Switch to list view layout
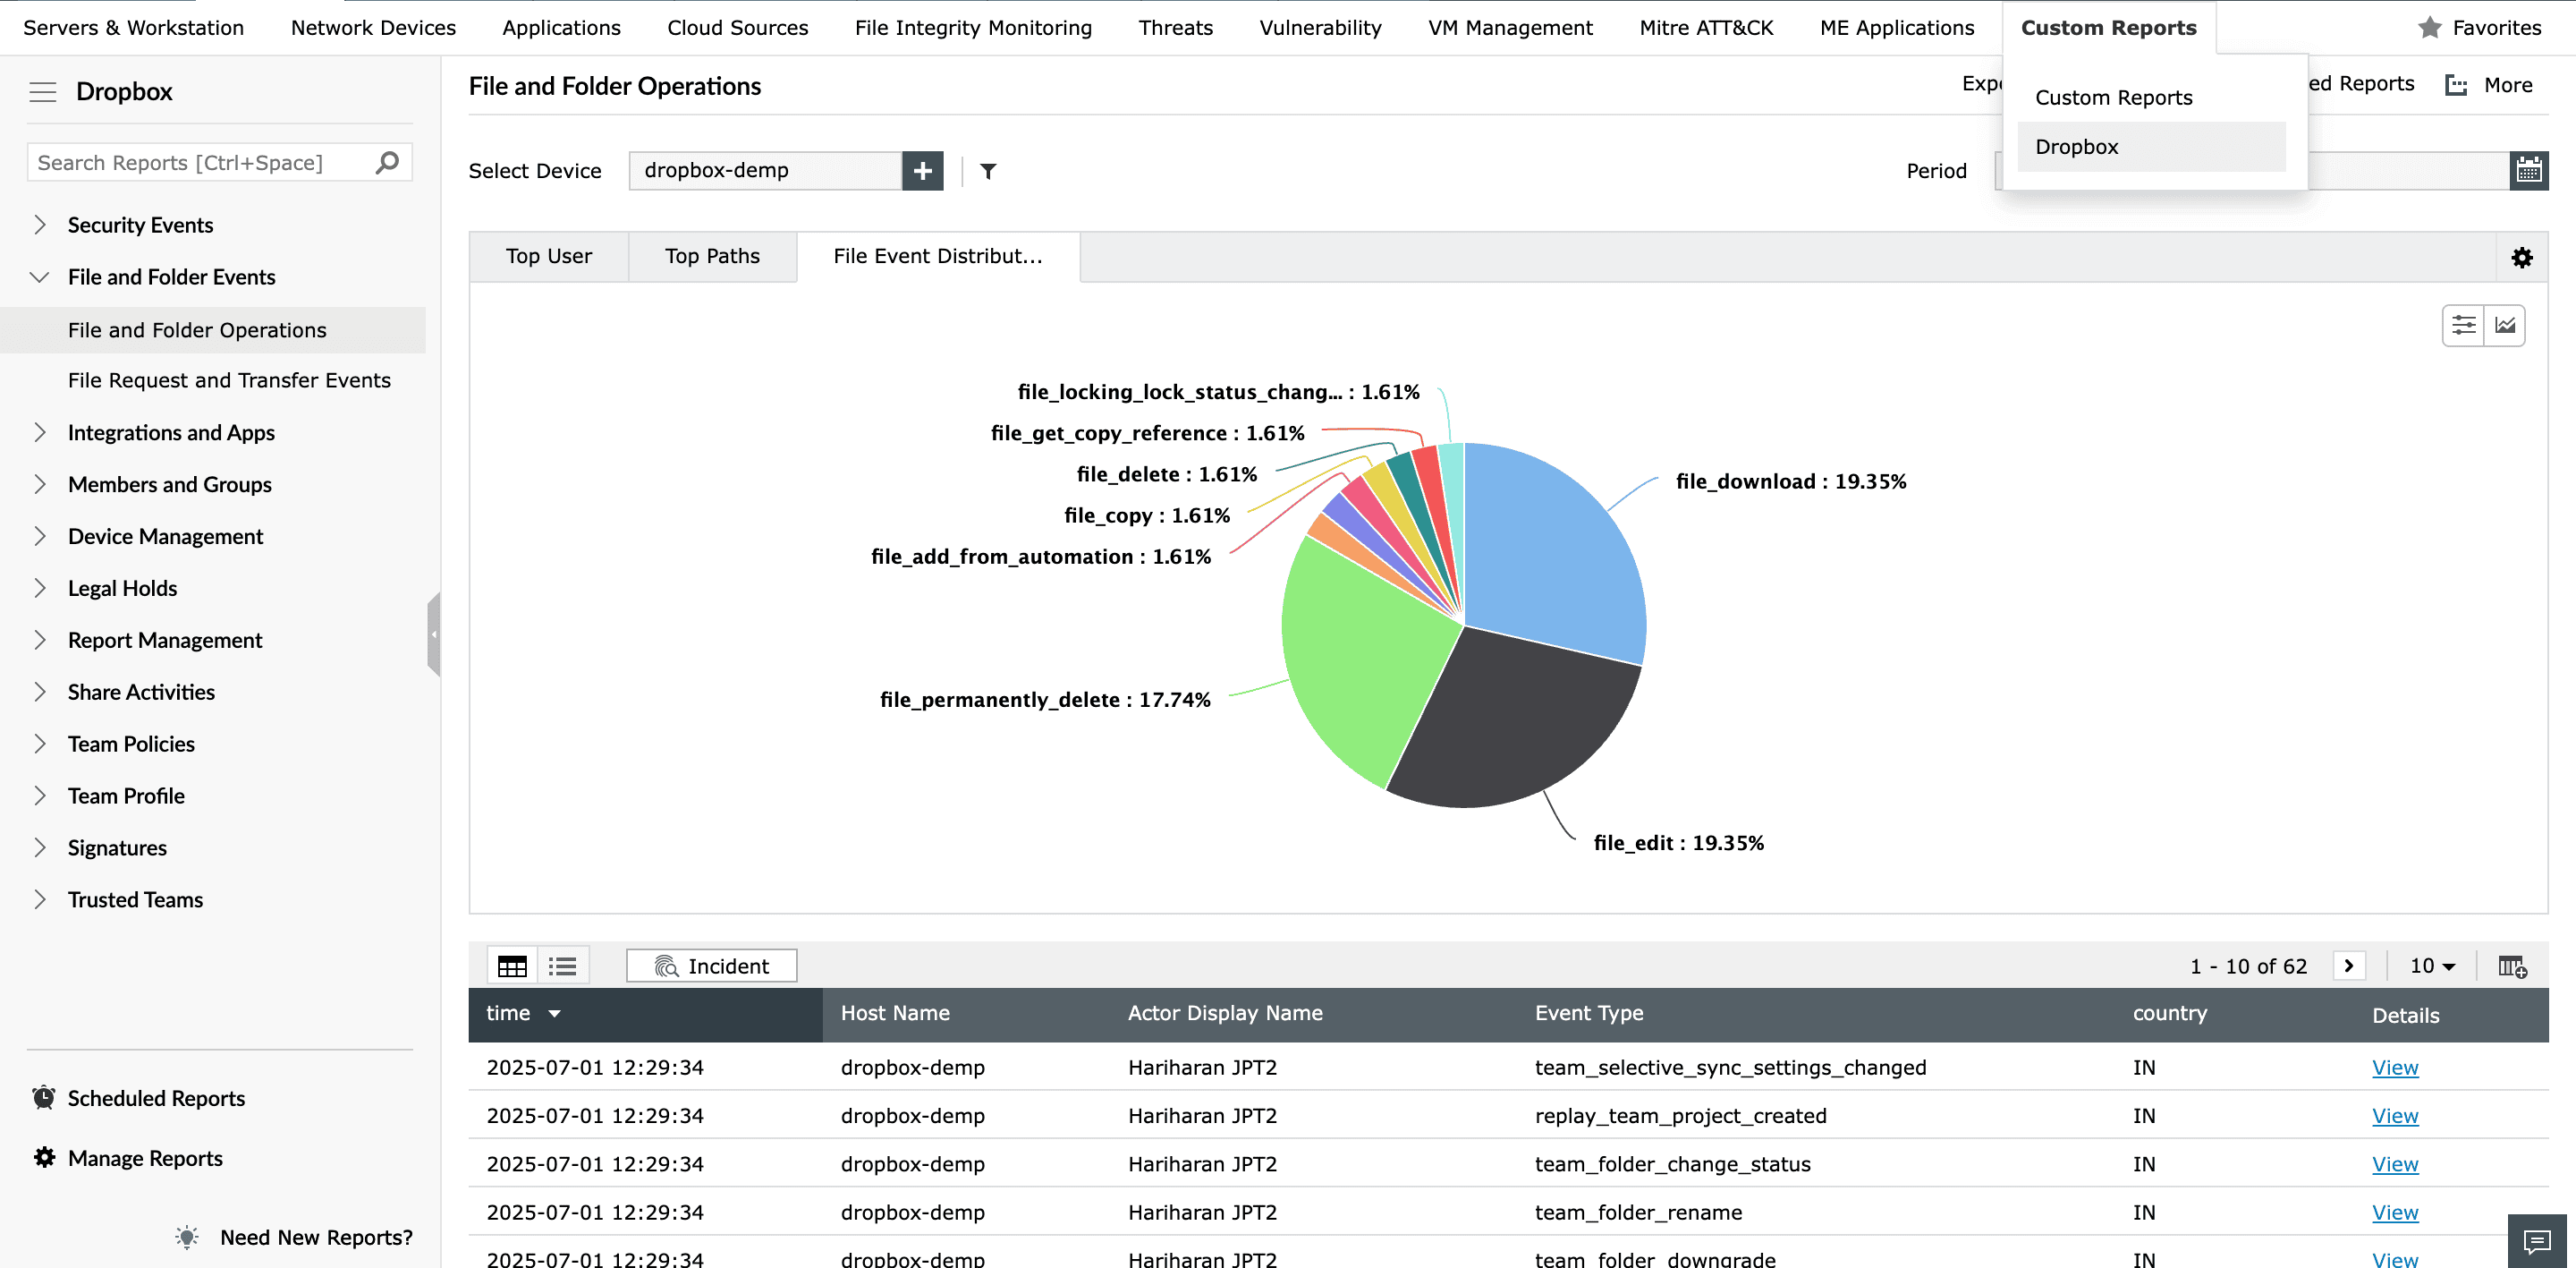 point(562,966)
